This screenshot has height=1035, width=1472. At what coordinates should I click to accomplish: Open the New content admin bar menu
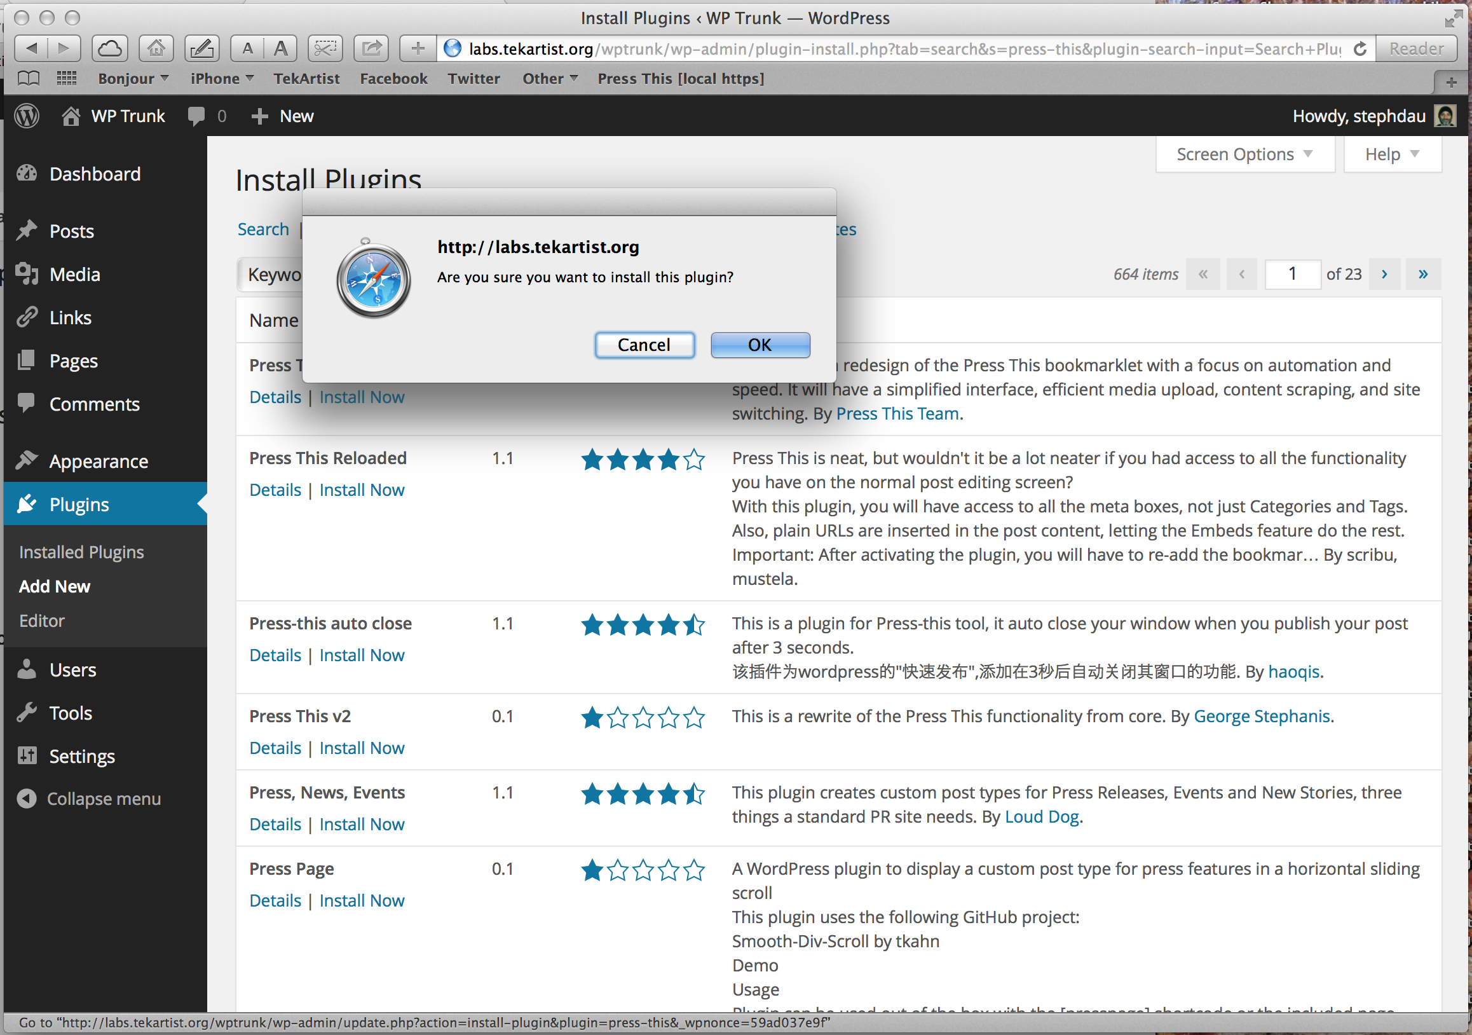coord(283,116)
